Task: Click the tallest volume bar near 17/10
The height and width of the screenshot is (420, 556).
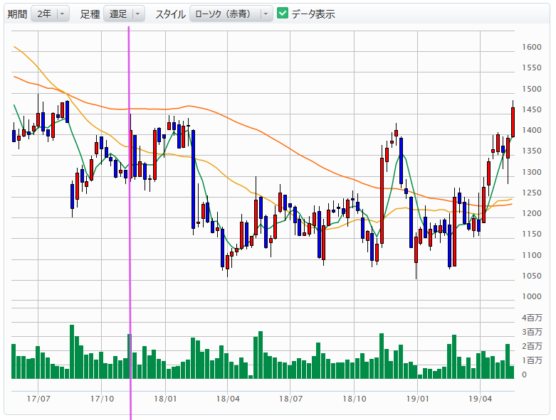Action: click(72, 352)
